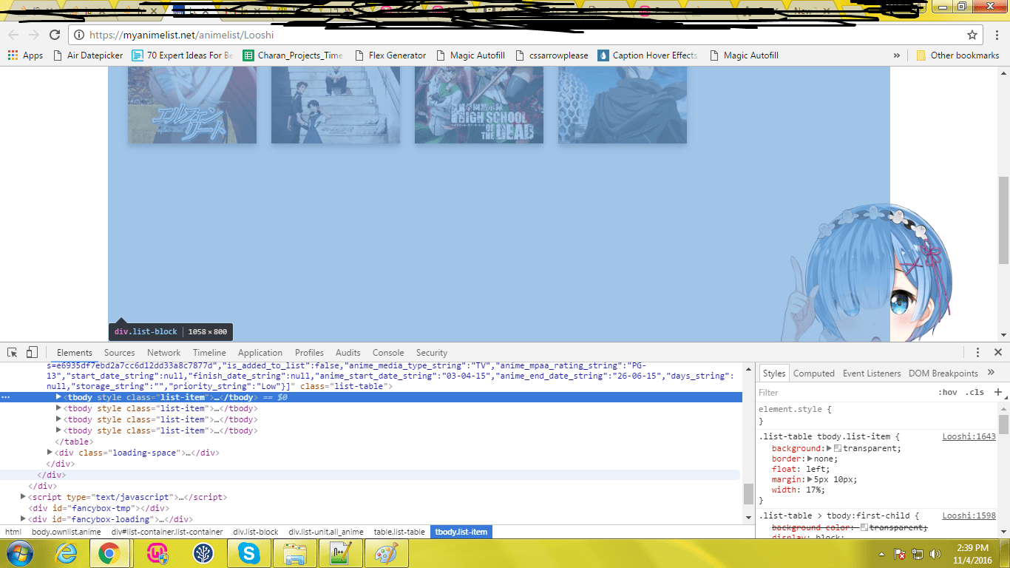Screen dimensions: 1010x568
Task: Expand the script type=text/javascript node
Action: [x=24, y=497]
